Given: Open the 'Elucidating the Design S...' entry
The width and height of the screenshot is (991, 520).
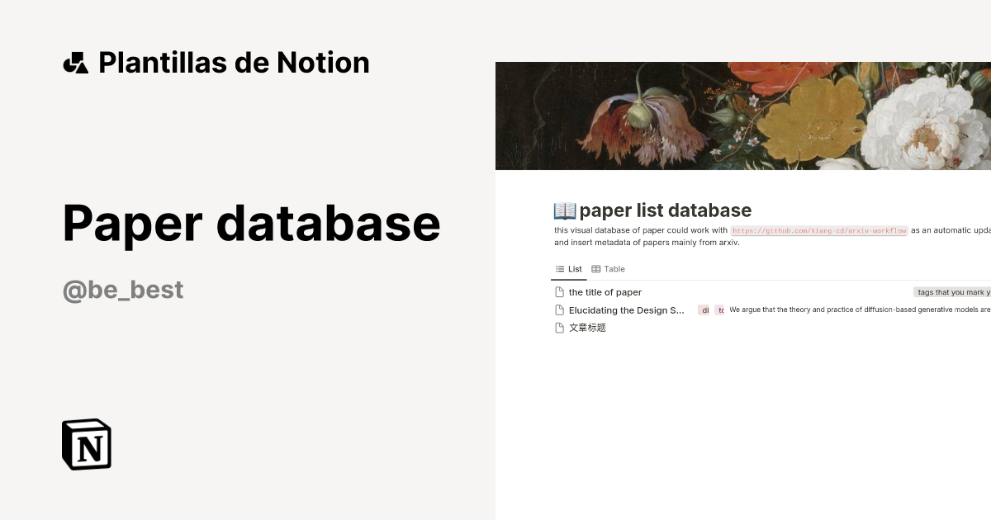Looking at the screenshot, I should (626, 310).
